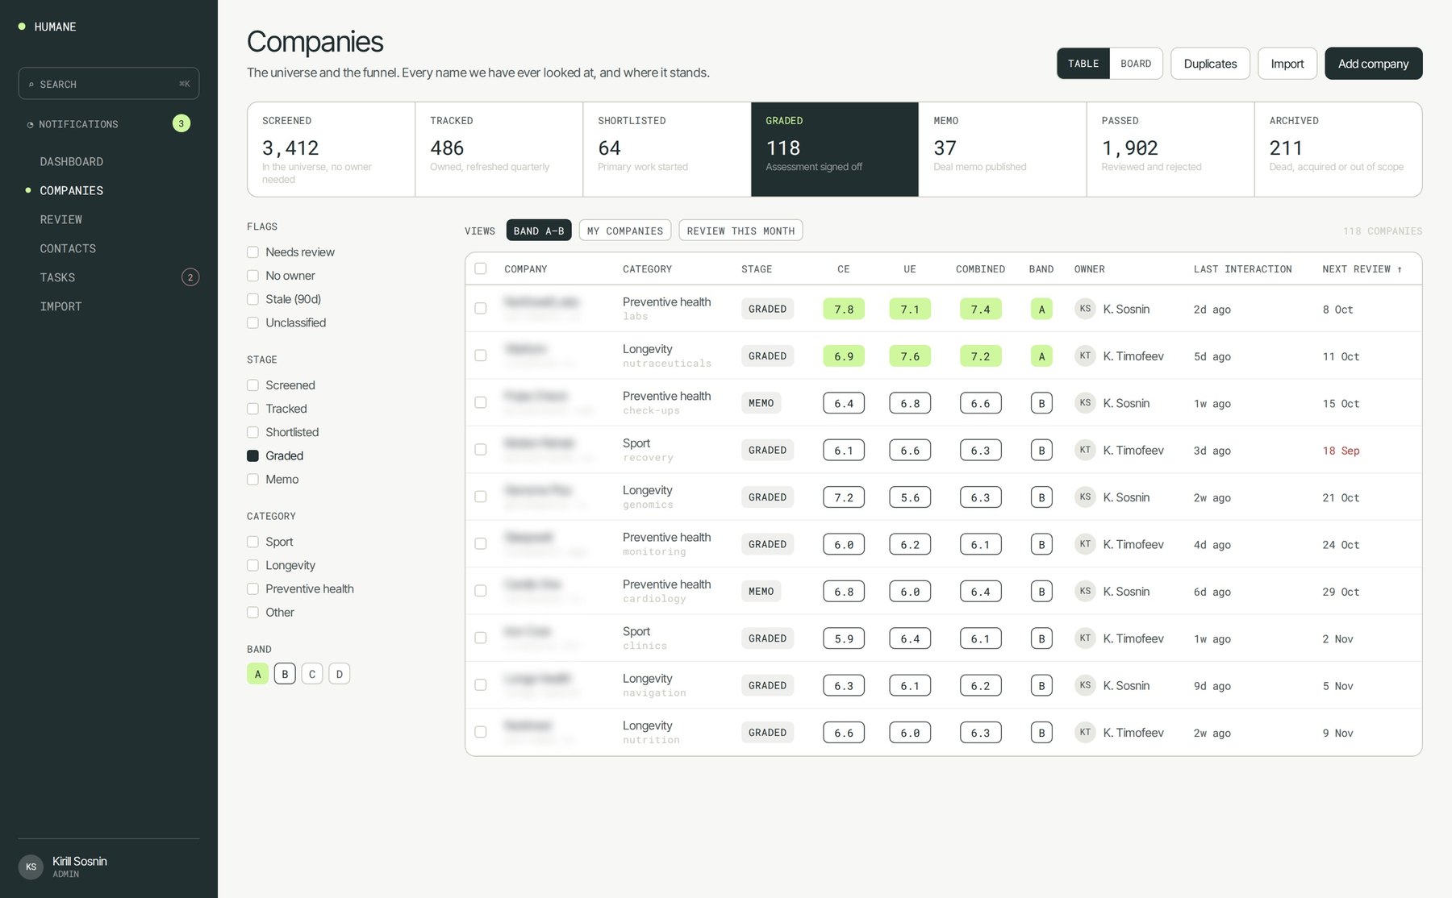The width and height of the screenshot is (1452, 898).
Task: Open the Review This Month view
Action: [x=741, y=231]
